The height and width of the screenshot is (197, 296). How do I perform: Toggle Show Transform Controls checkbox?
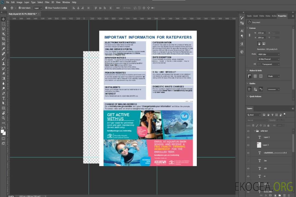coord(46,8)
